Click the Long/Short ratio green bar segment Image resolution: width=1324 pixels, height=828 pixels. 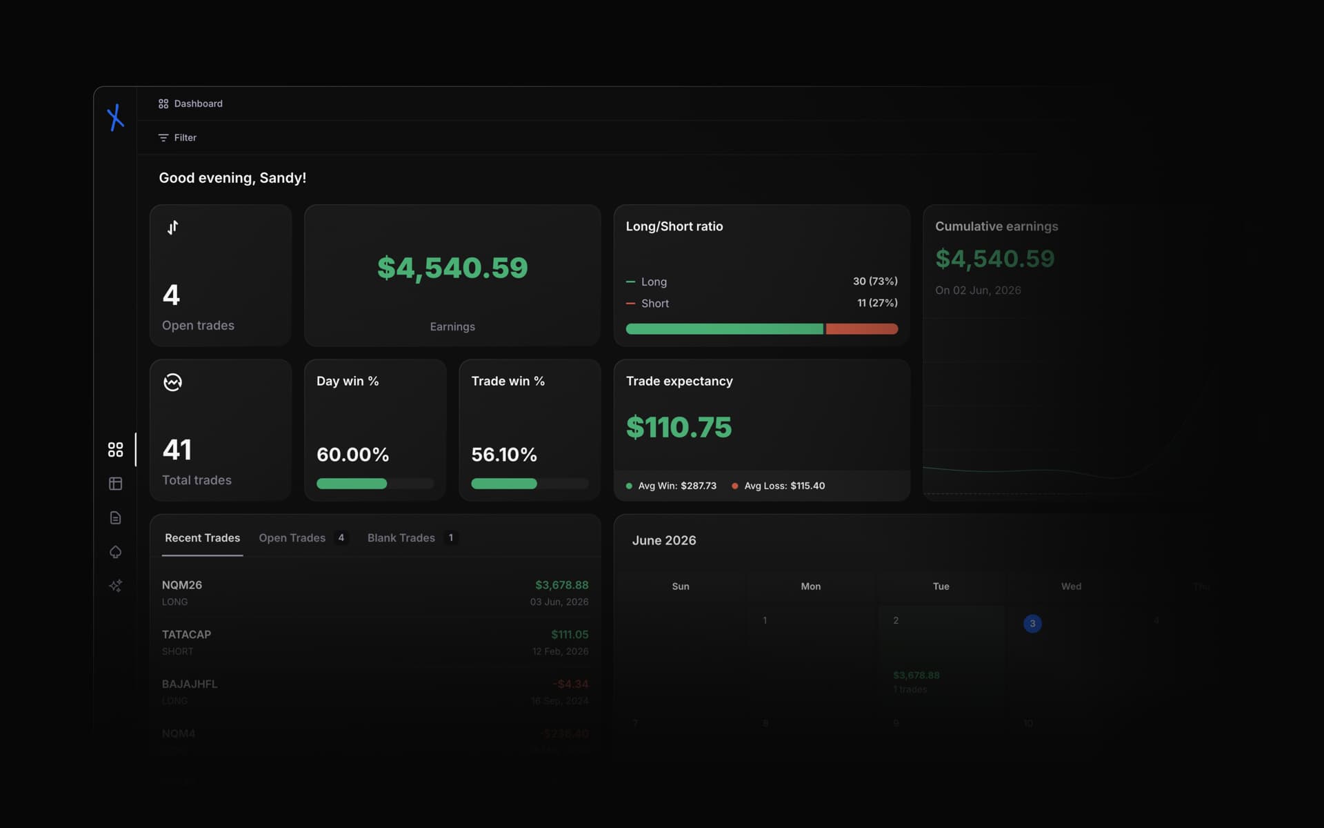pos(724,329)
